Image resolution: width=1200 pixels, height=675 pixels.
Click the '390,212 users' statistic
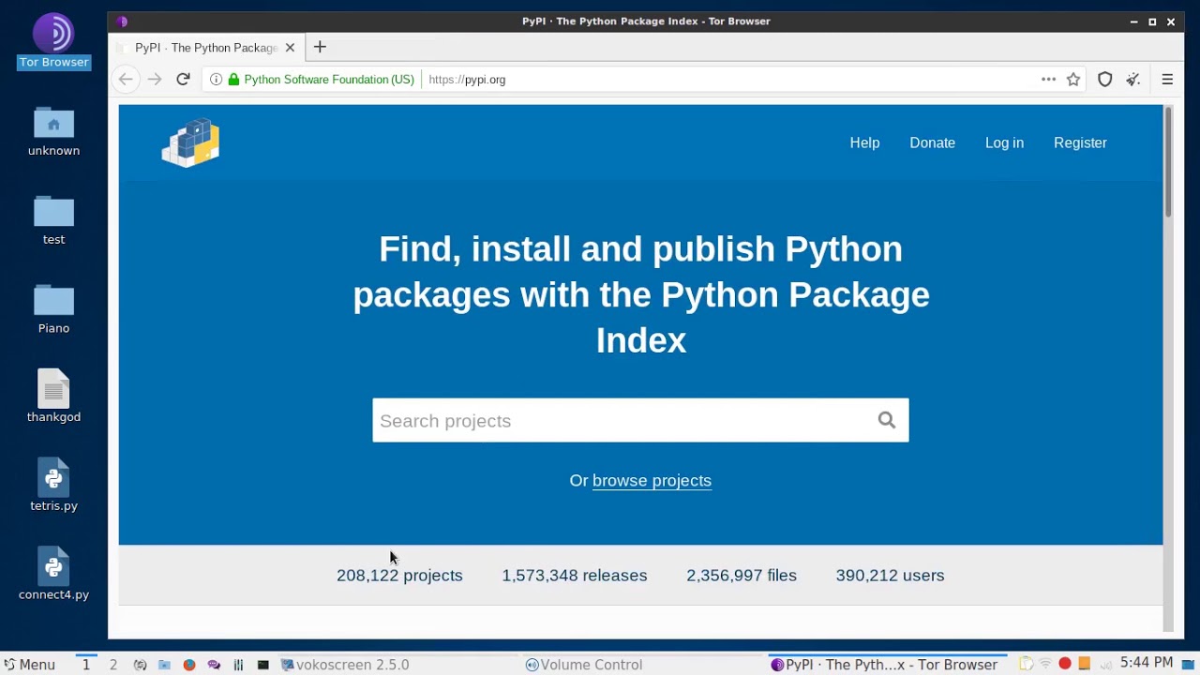[890, 576]
